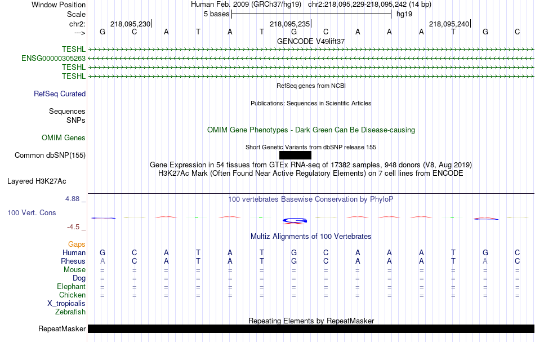The width and height of the screenshot is (535, 342).
Task: Click 100 vertebrates Basewise Conservation title
Action: [x=311, y=199]
